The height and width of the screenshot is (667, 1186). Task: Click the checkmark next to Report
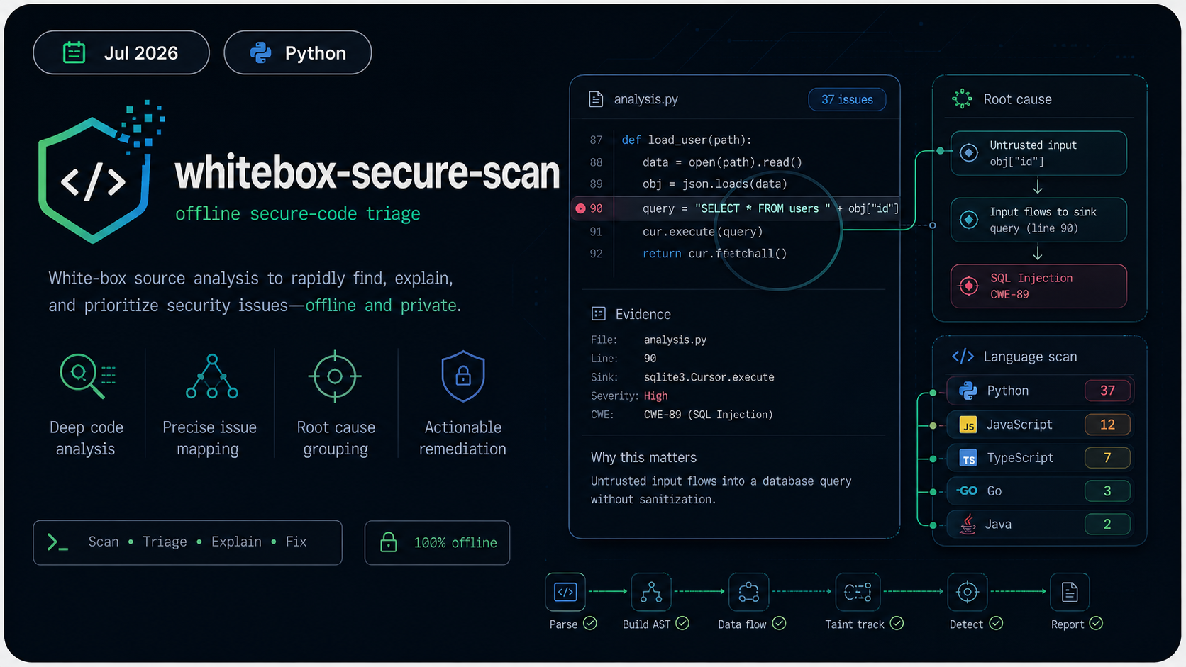pyautogui.click(x=1096, y=623)
